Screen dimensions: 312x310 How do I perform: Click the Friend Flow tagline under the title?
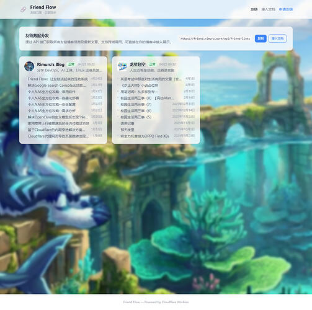(43, 12)
